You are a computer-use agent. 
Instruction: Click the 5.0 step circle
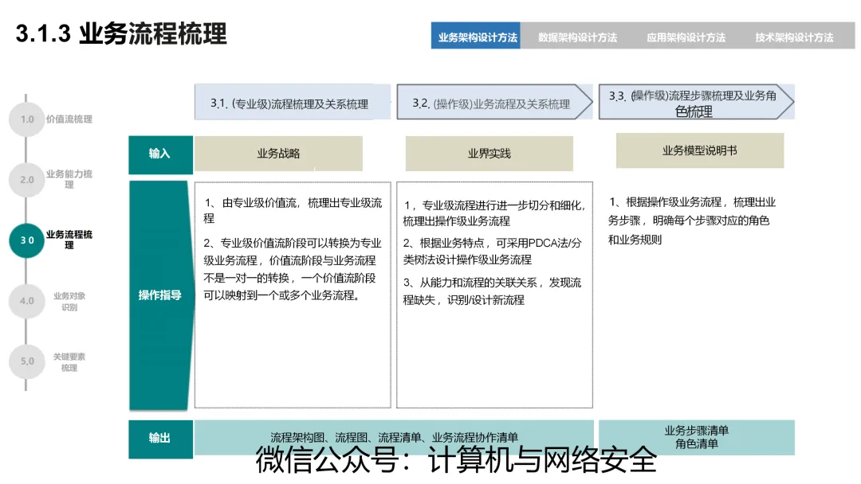pos(27,361)
